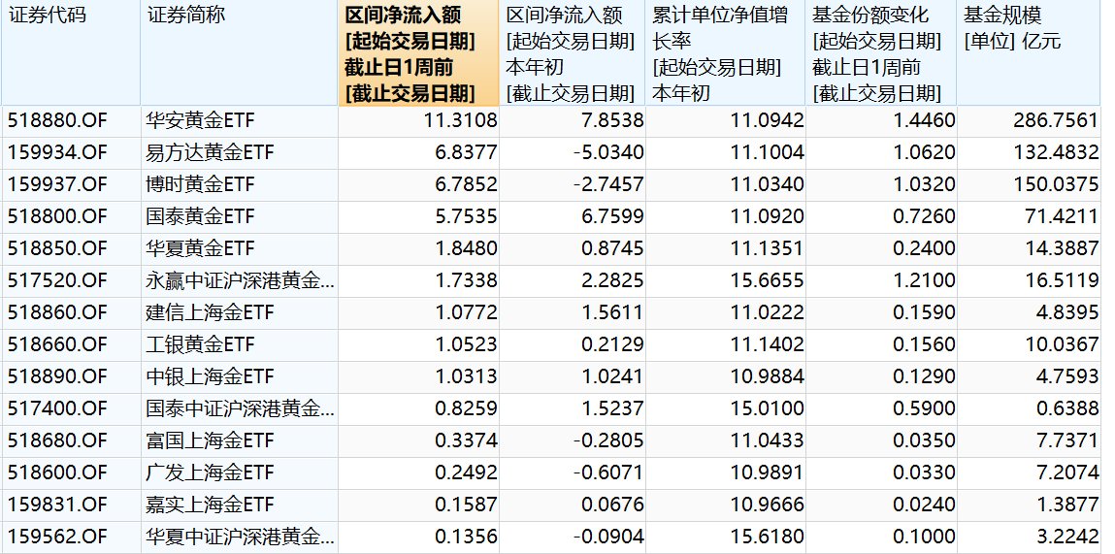Select code cell 518880.OF

(57, 121)
